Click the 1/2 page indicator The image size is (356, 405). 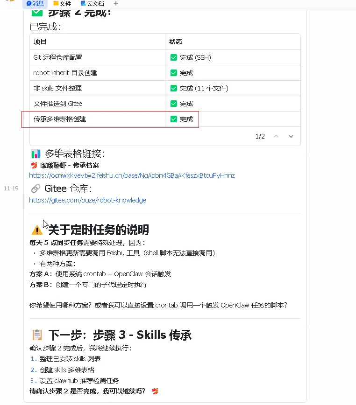(260, 136)
